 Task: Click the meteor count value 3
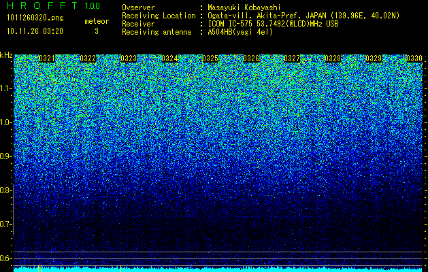[97, 31]
